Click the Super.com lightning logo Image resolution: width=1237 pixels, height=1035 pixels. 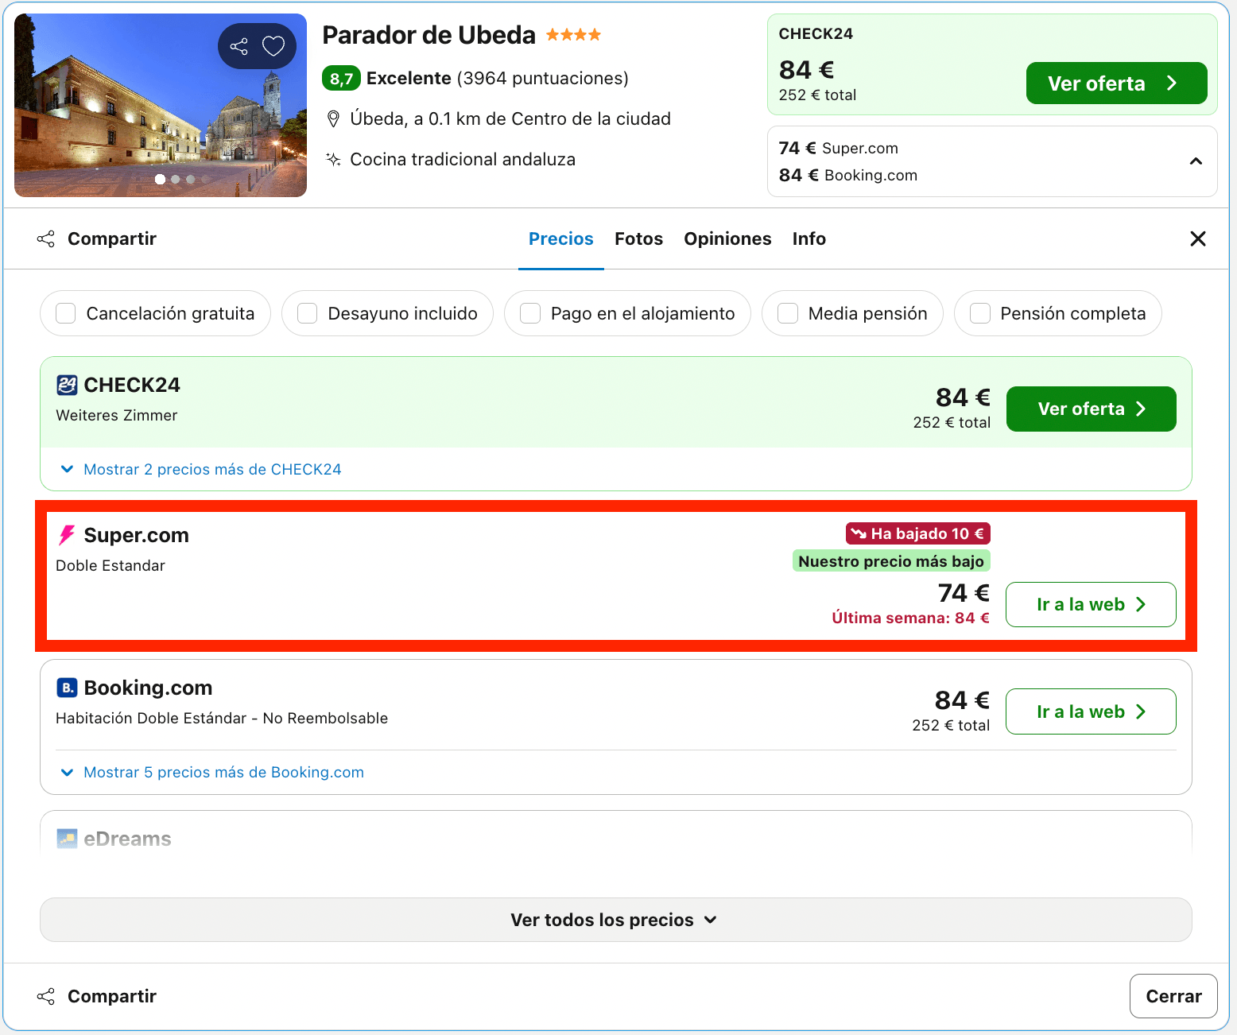(x=67, y=535)
